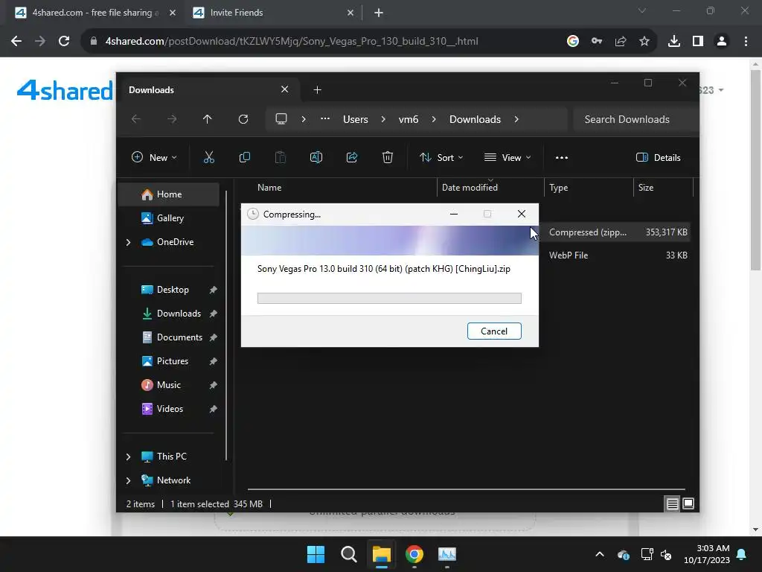Expand the This PC tree node

click(x=128, y=457)
